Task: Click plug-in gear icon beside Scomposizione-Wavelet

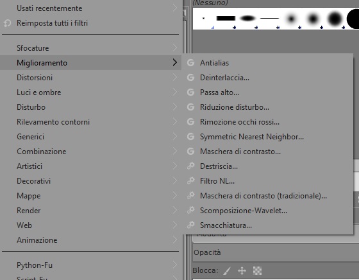Action: pos(191,210)
